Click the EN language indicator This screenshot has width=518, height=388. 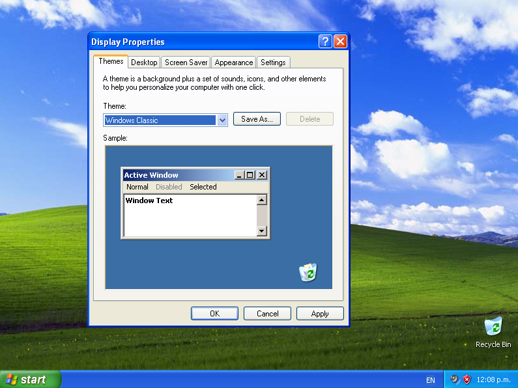tap(431, 380)
